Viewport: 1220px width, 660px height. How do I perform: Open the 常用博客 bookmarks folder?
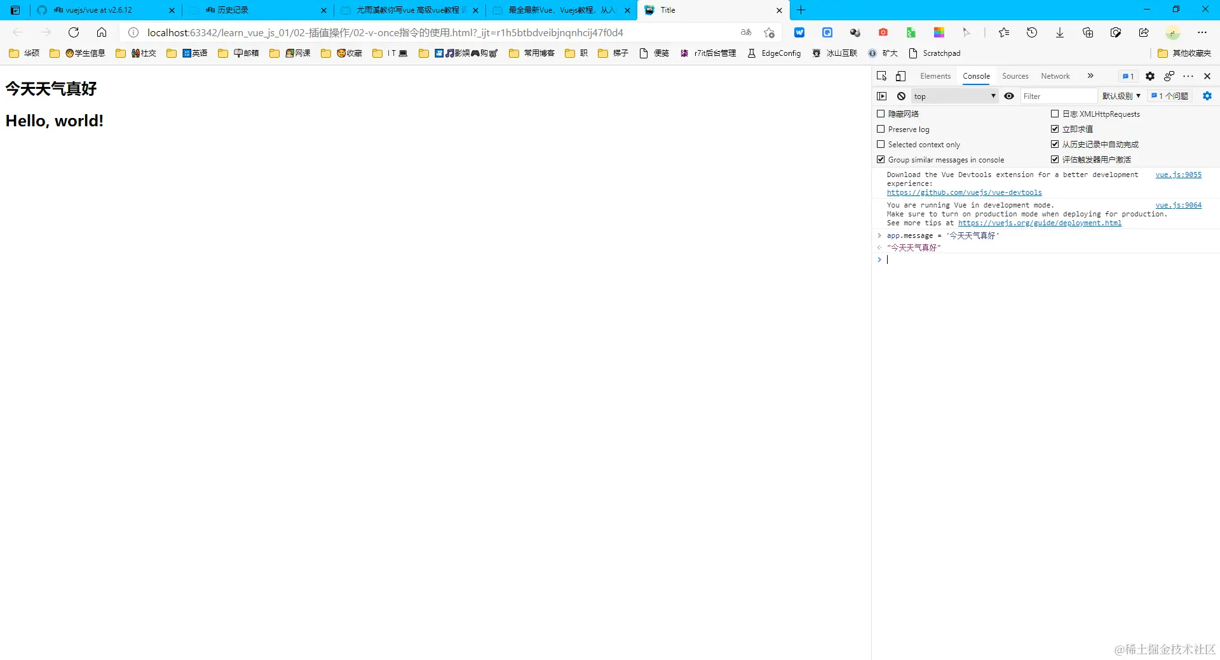[x=532, y=53]
